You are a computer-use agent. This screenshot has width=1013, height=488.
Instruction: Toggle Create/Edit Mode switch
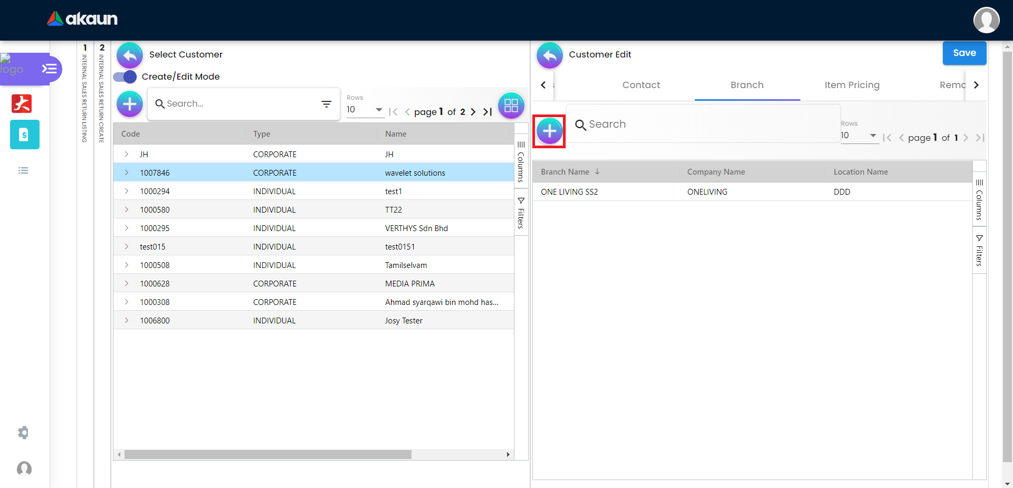[126, 77]
